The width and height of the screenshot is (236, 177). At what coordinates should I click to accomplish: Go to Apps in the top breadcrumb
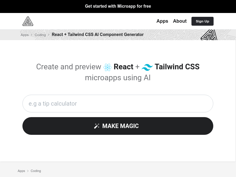[24, 35]
